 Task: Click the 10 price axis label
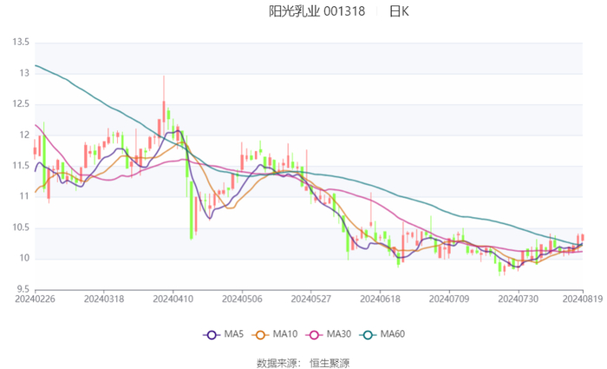tap(24, 258)
